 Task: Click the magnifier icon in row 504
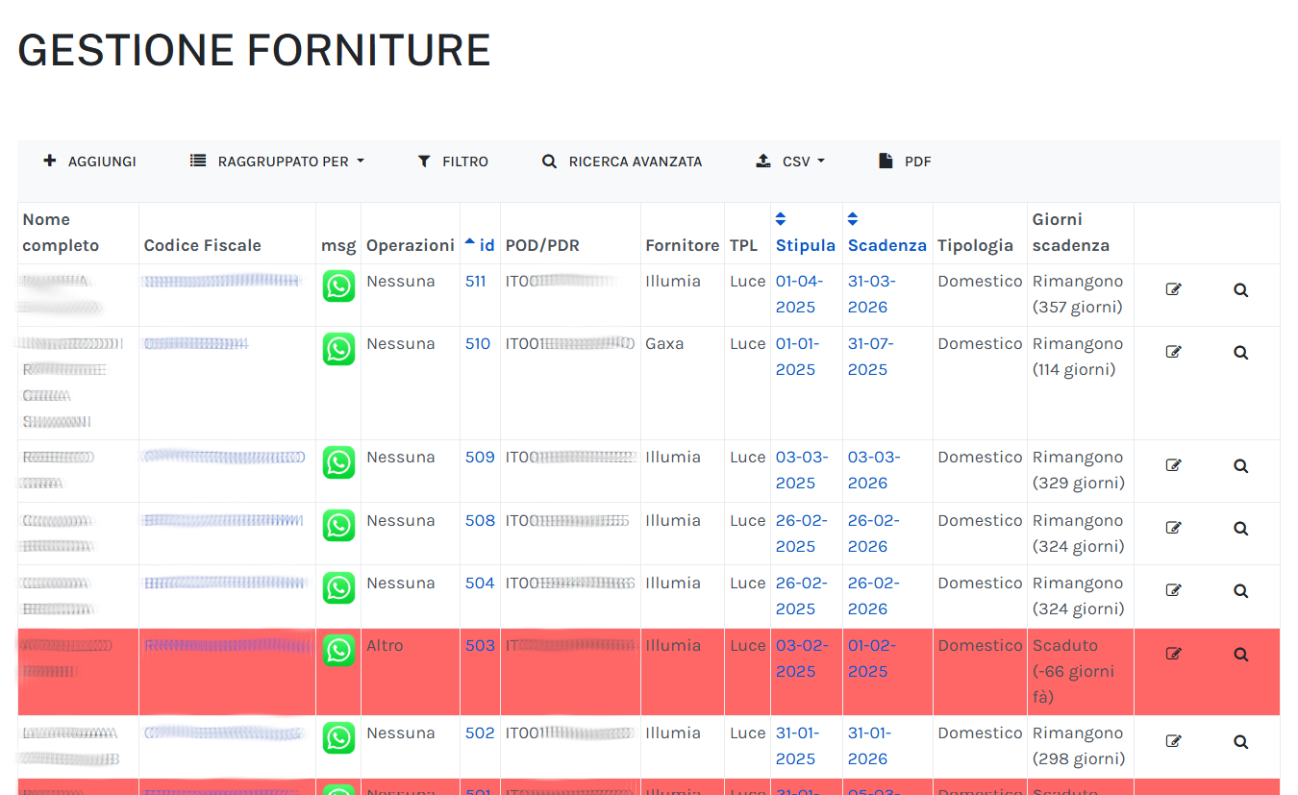[x=1241, y=591]
